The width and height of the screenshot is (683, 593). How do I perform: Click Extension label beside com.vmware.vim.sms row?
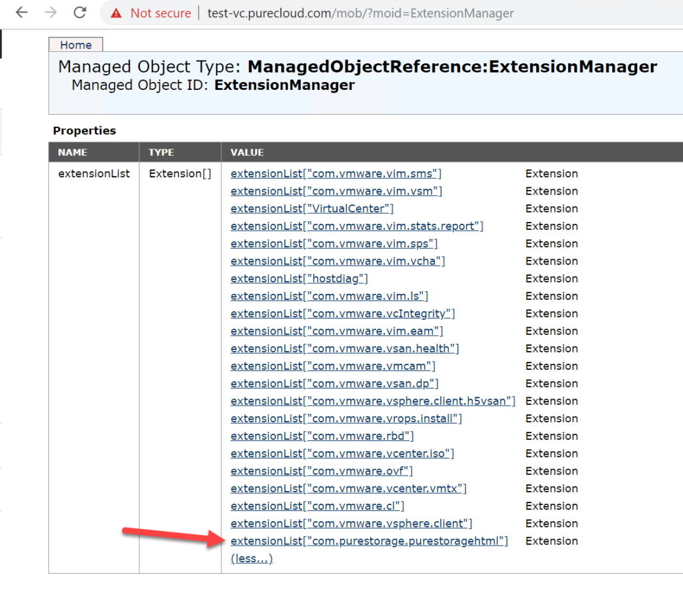click(x=552, y=174)
